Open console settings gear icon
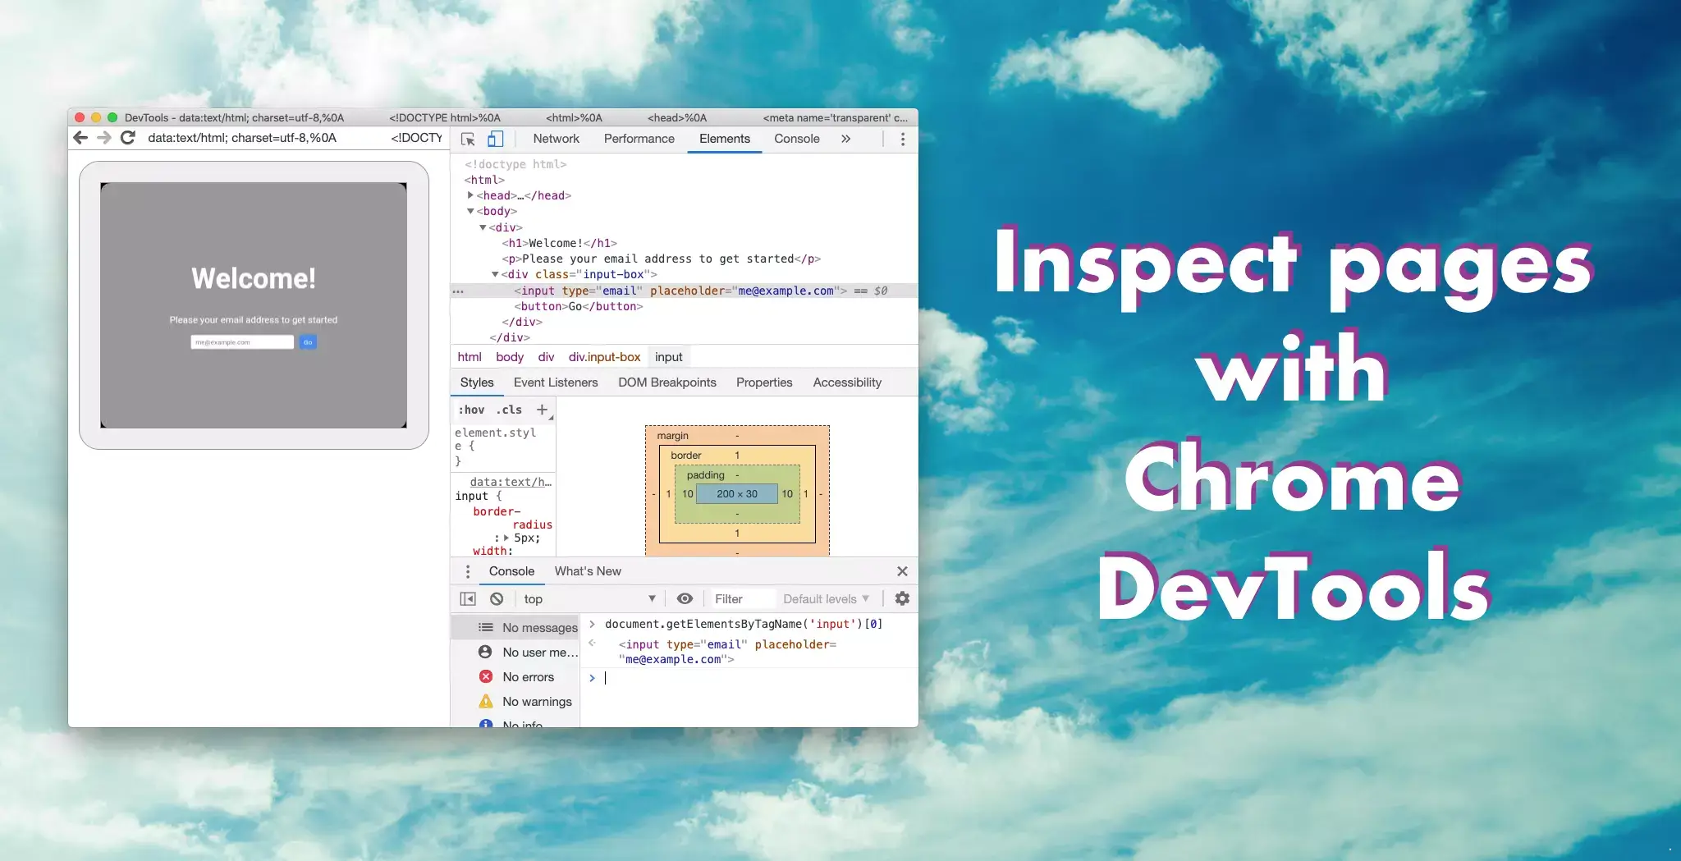Screen dimensions: 1681x861 pos(902,598)
